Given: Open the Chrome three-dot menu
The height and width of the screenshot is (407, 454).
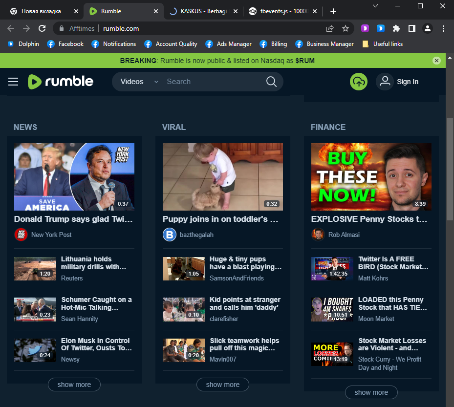Looking at the screenshot, I should (x=443, y=28).
